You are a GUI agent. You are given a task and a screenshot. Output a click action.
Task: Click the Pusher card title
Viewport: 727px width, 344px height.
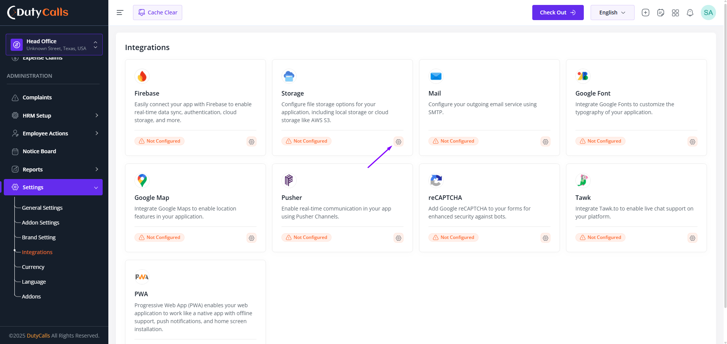tap(291, 198)
